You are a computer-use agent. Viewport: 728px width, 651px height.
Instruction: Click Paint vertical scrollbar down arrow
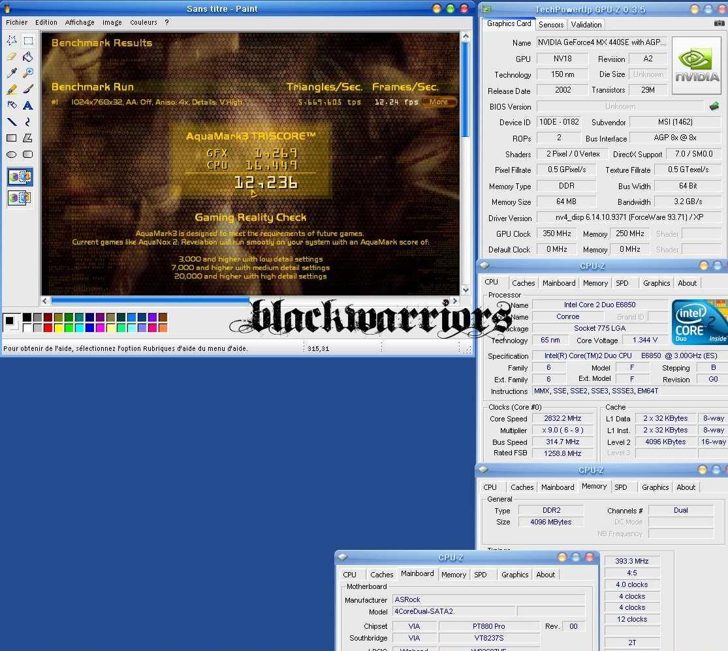point(466,290)
